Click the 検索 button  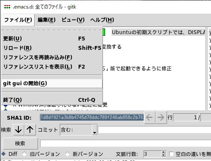[20, 144]
